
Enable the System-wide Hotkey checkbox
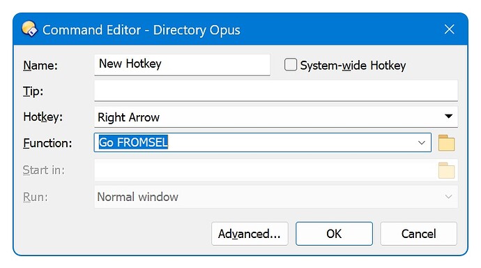(290, 65)
